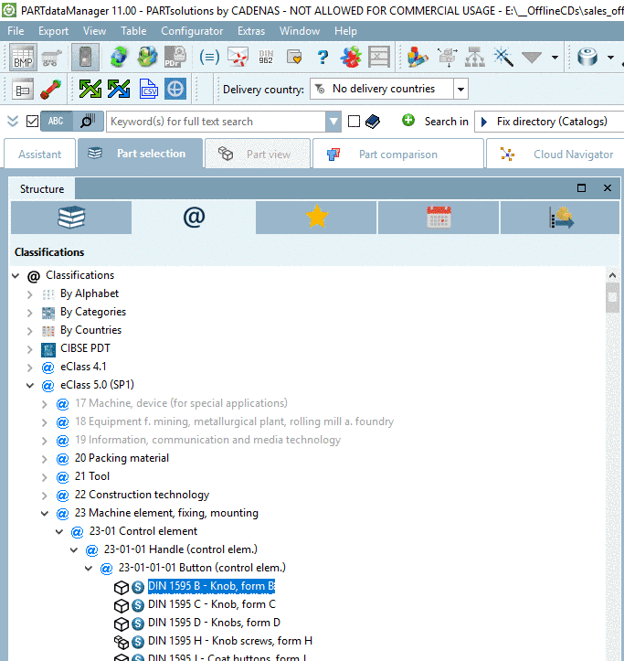Open the shopping cart icon
This screenshot has width=624, height=661.
(52, 58)
